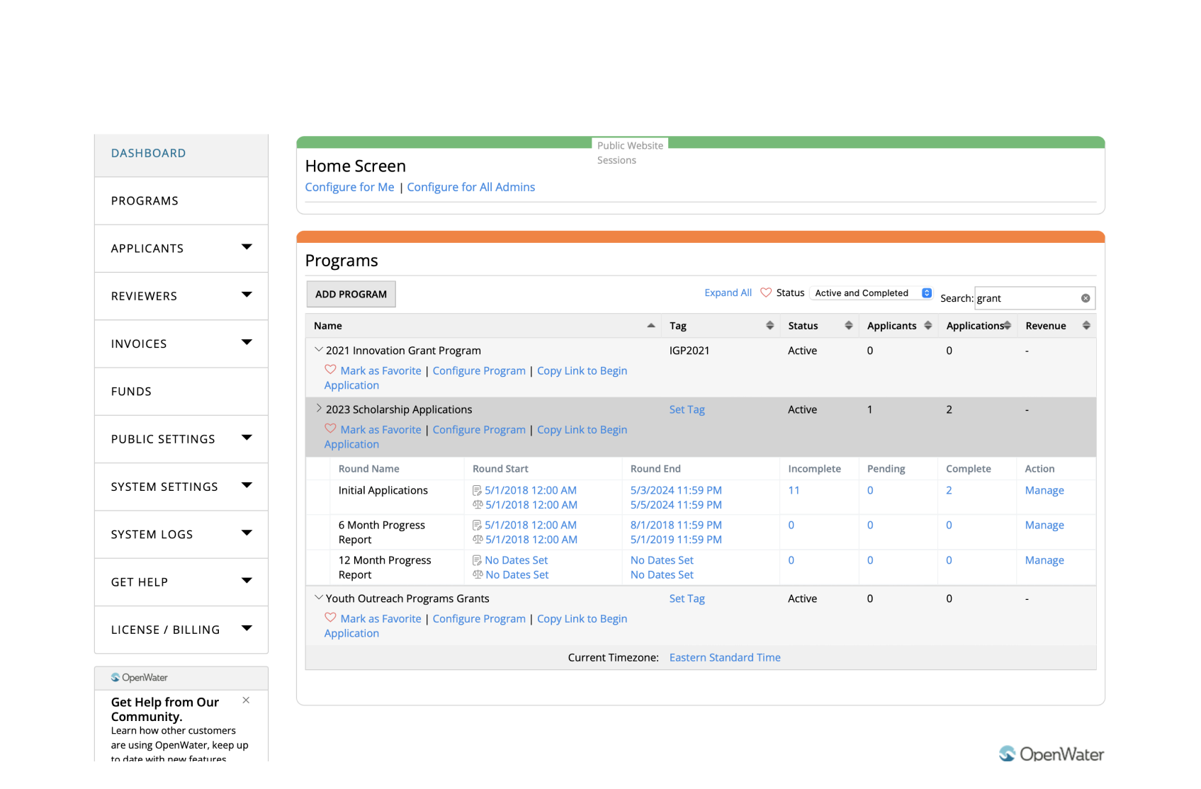1201x789 pixels.
Task: Sort by the Revenue column arrows
Action: coord(1086,326)
